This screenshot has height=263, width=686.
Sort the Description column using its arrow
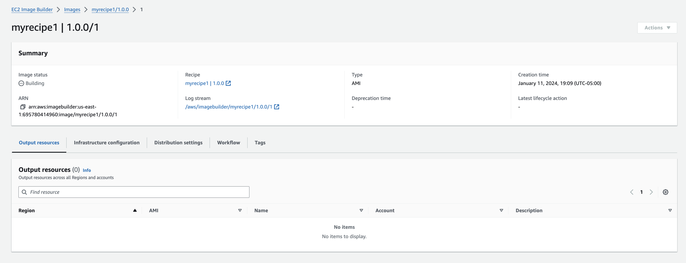tap(670, 211)
